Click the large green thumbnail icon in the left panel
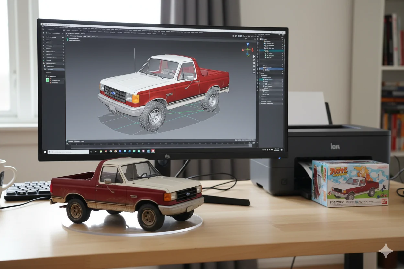 coord(47,80)
